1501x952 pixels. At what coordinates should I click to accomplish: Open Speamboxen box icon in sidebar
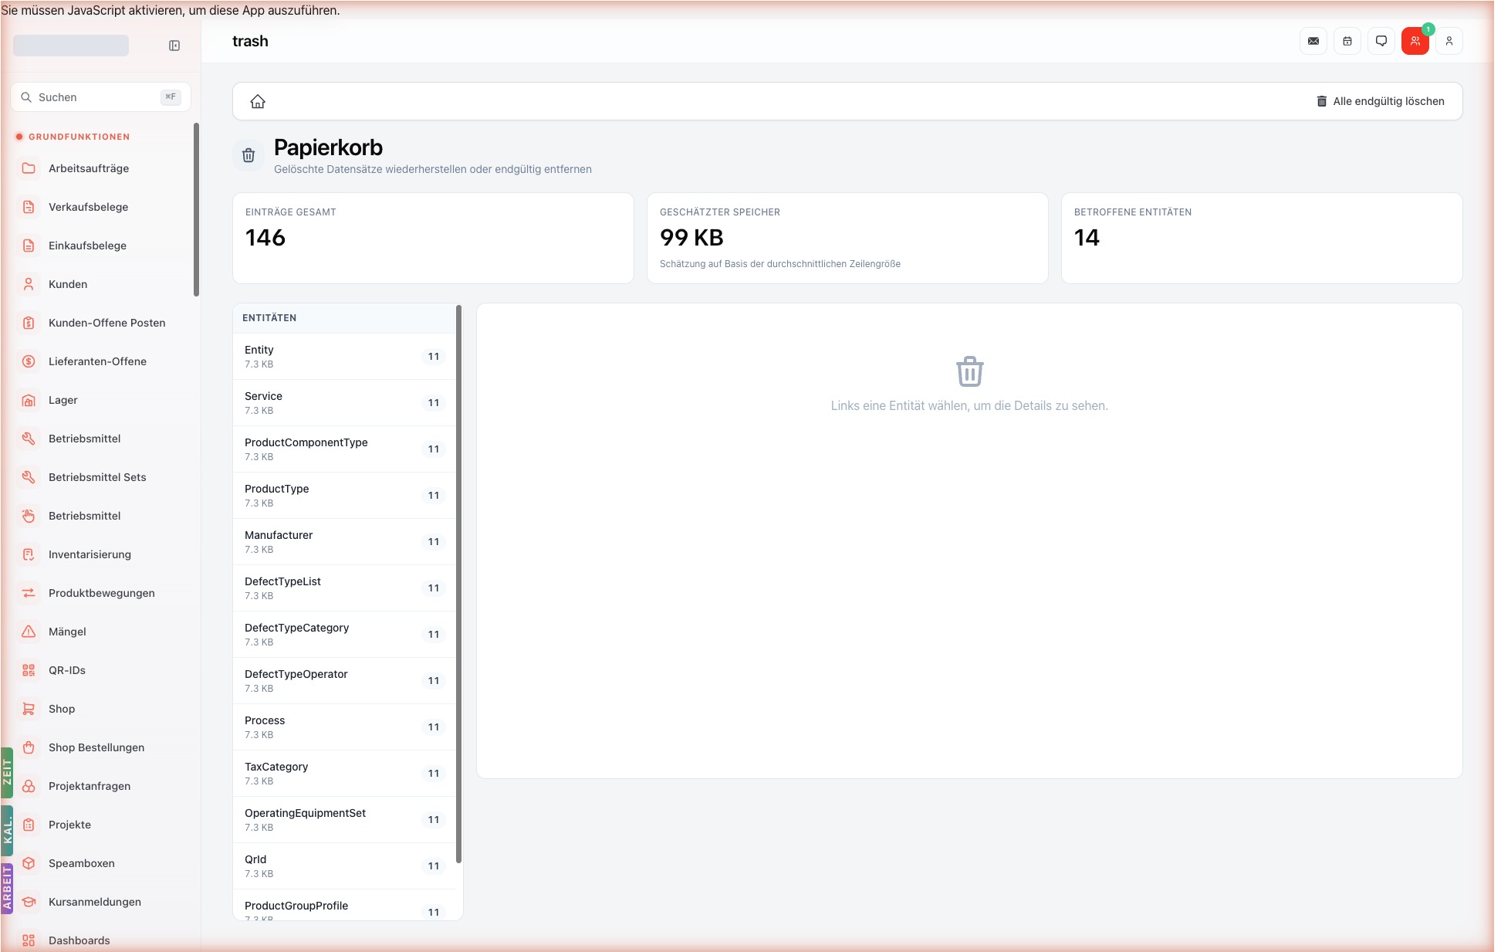pos(29,863)
